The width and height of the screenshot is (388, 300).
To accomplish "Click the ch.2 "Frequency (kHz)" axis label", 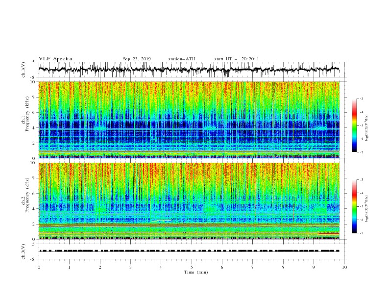I will tap(27, 195).
